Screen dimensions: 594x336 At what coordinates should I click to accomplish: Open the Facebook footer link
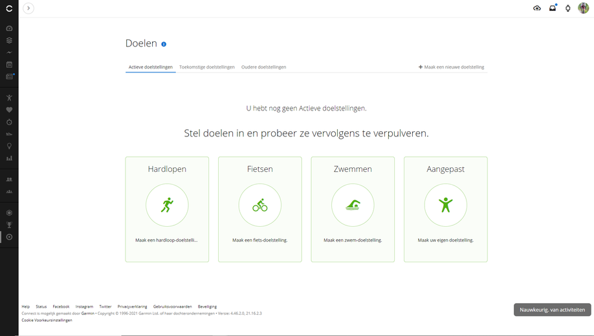click(61, 307)
